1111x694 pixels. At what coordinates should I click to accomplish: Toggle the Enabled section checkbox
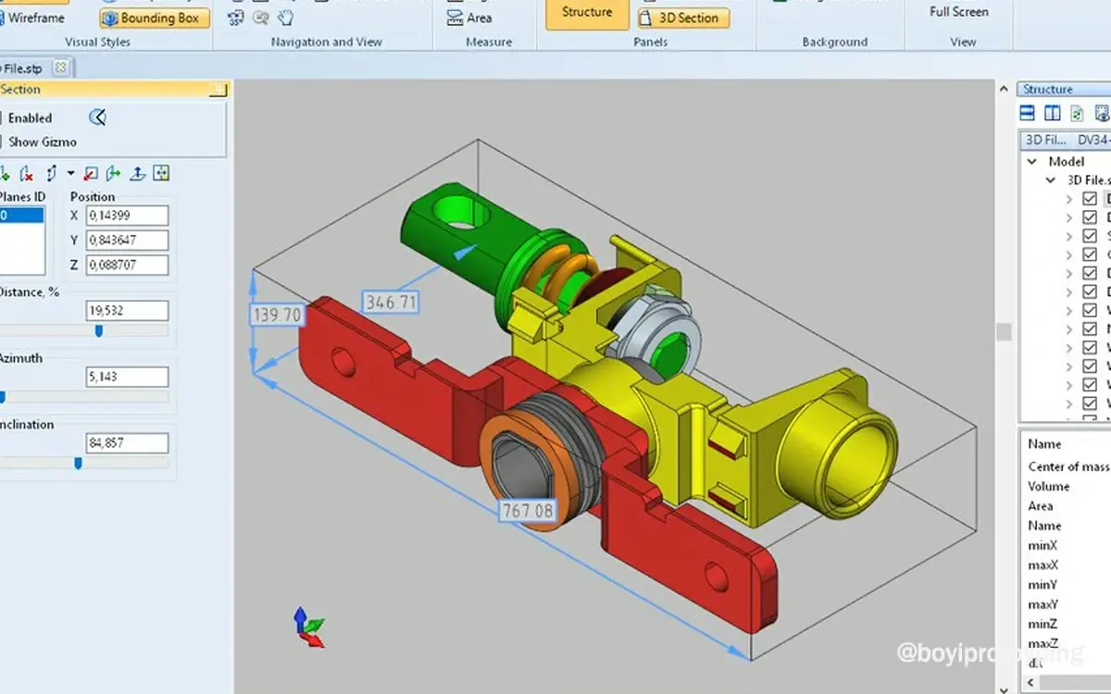(2, 118)
